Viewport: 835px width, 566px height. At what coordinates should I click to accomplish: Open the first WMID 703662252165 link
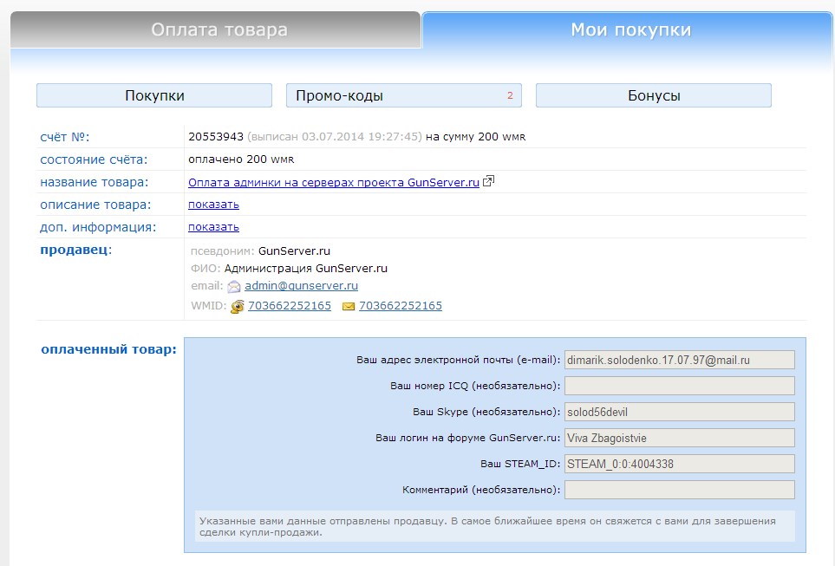[290, 306]
